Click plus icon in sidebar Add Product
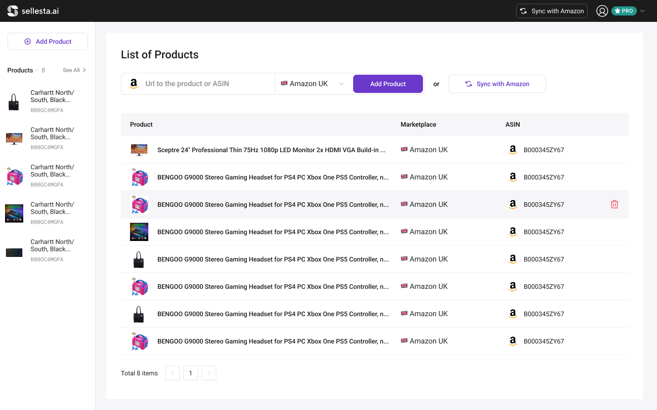 pos(27,41)
